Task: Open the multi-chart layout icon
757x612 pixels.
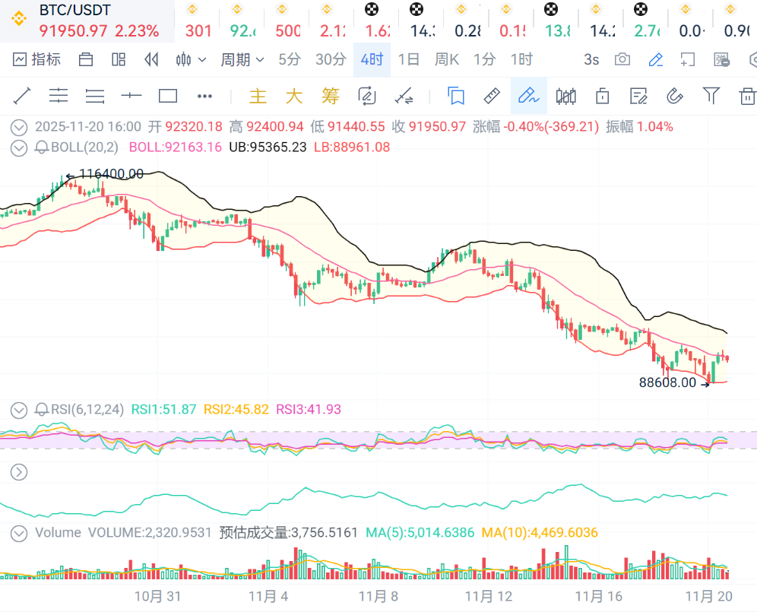Action: point(119,59)
